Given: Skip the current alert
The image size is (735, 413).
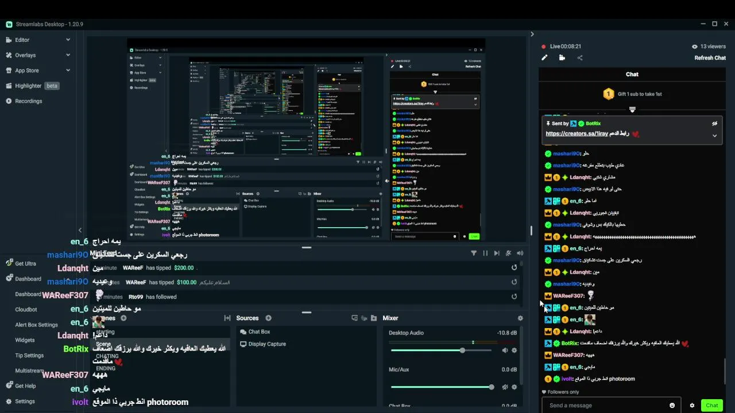Looking at the screenshot, I should (x=497, y=253).
